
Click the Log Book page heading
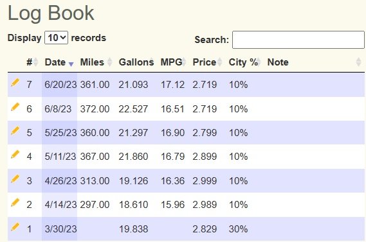pyautogui.click(x=51, y=13)
